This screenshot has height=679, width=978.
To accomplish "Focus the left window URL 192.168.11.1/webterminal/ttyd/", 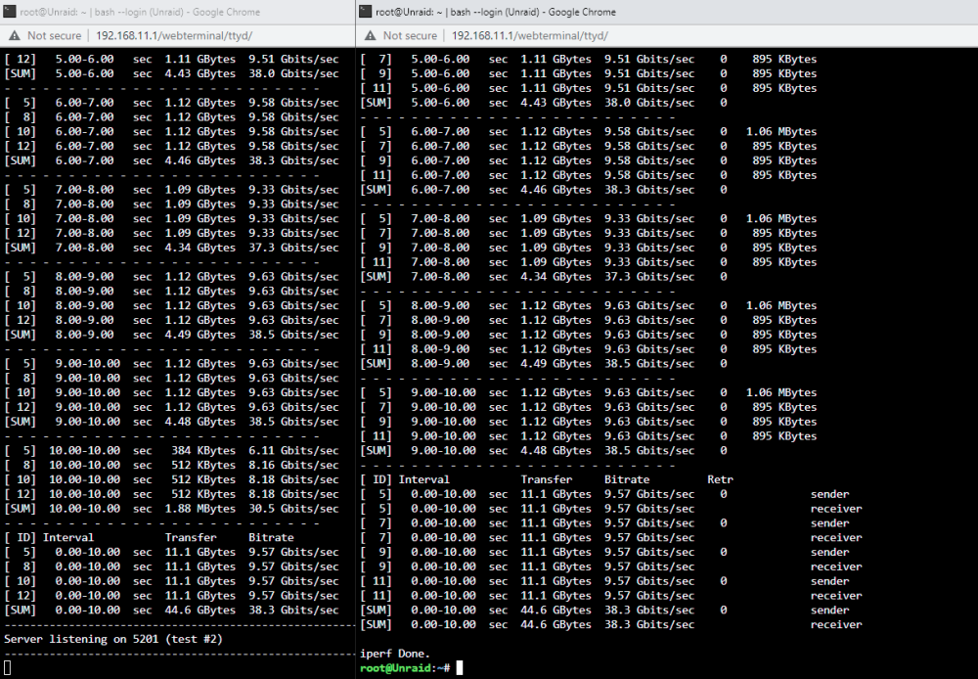I will (x=174, y=35).
